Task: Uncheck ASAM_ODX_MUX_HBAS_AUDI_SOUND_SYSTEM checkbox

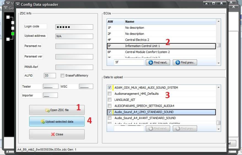Action: [x=109, y=87]
